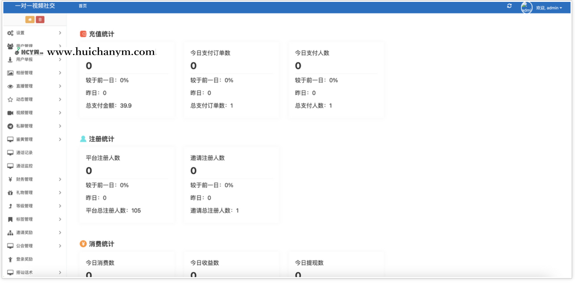Click the eye icon beside 直播管理

tap(10, 86)
